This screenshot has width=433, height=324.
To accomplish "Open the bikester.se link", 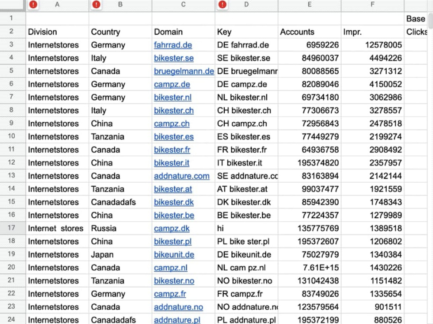I will pyautogui.click(x=174, y=58).
